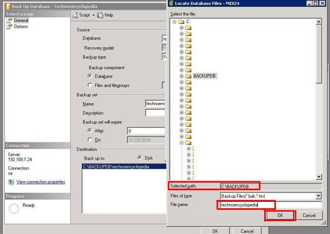
Task: Click the BACKUPDB folder icon
Action: (188, 76)
